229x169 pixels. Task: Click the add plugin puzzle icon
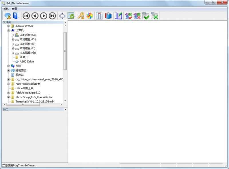(128, 16)
